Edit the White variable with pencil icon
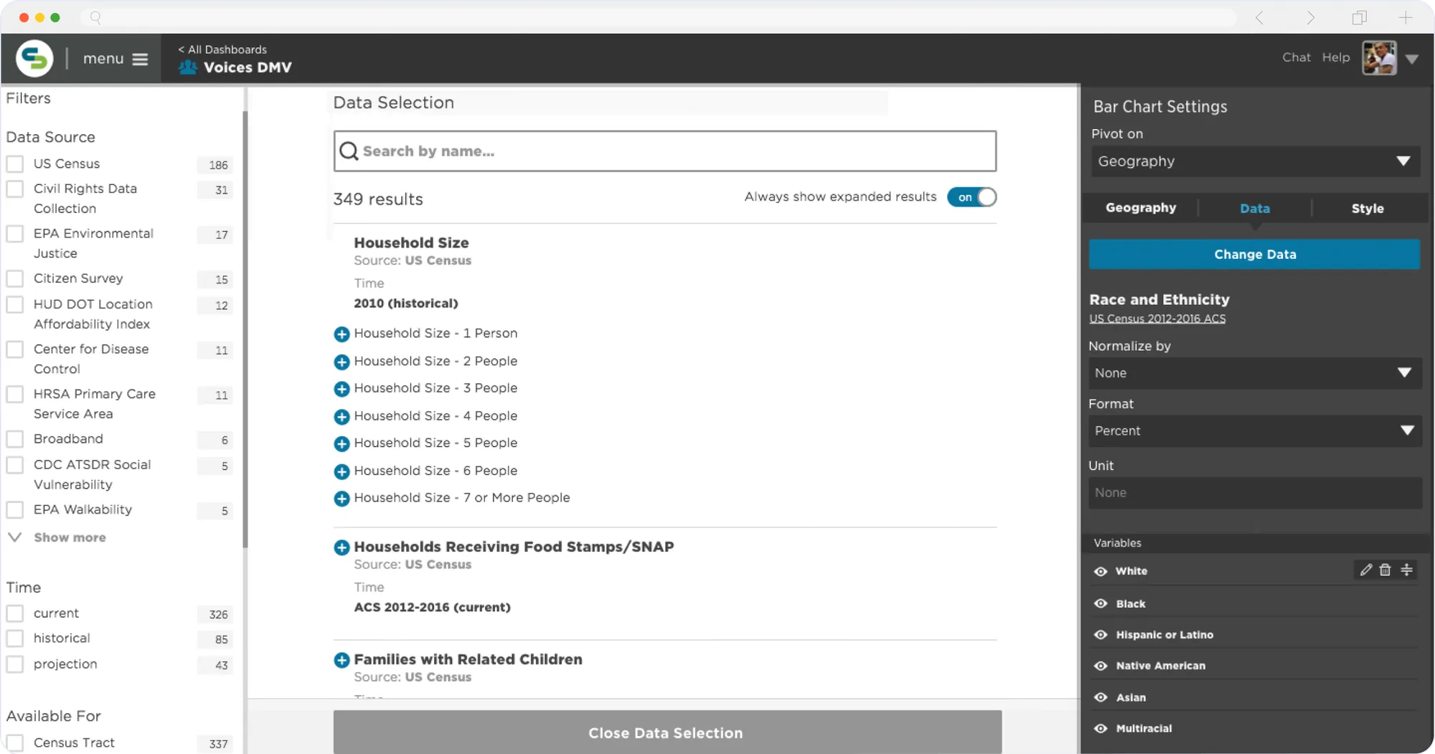This screenshot has width=1435, height=754. coord(1366,570)
